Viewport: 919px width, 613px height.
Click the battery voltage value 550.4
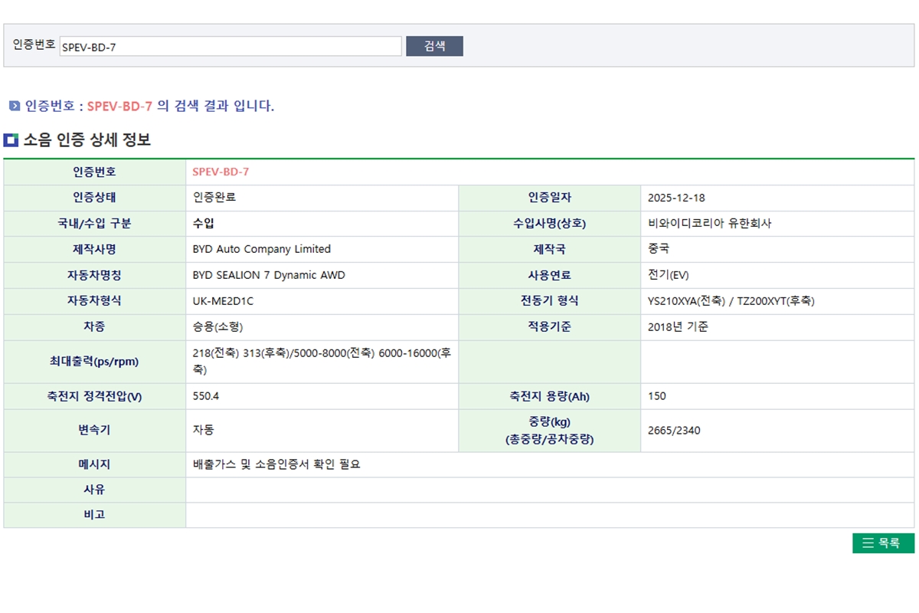point(206,396)
